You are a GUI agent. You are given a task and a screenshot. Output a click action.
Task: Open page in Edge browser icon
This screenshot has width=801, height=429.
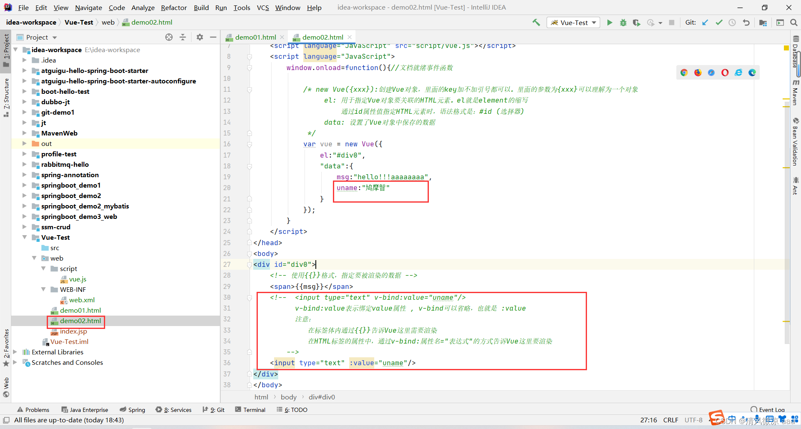pyautogui.click(x=752, y=73)
